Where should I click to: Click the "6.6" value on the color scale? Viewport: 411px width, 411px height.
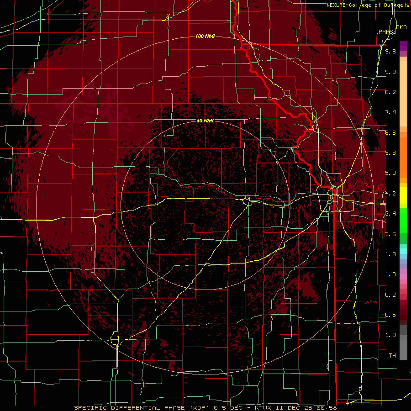tap(390, 132)
